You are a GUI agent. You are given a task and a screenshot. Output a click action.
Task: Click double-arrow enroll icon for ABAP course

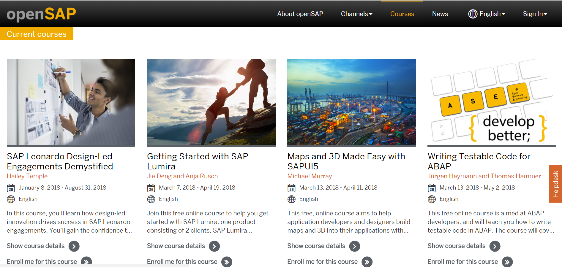pyautogui.click(x=507, y=262)
